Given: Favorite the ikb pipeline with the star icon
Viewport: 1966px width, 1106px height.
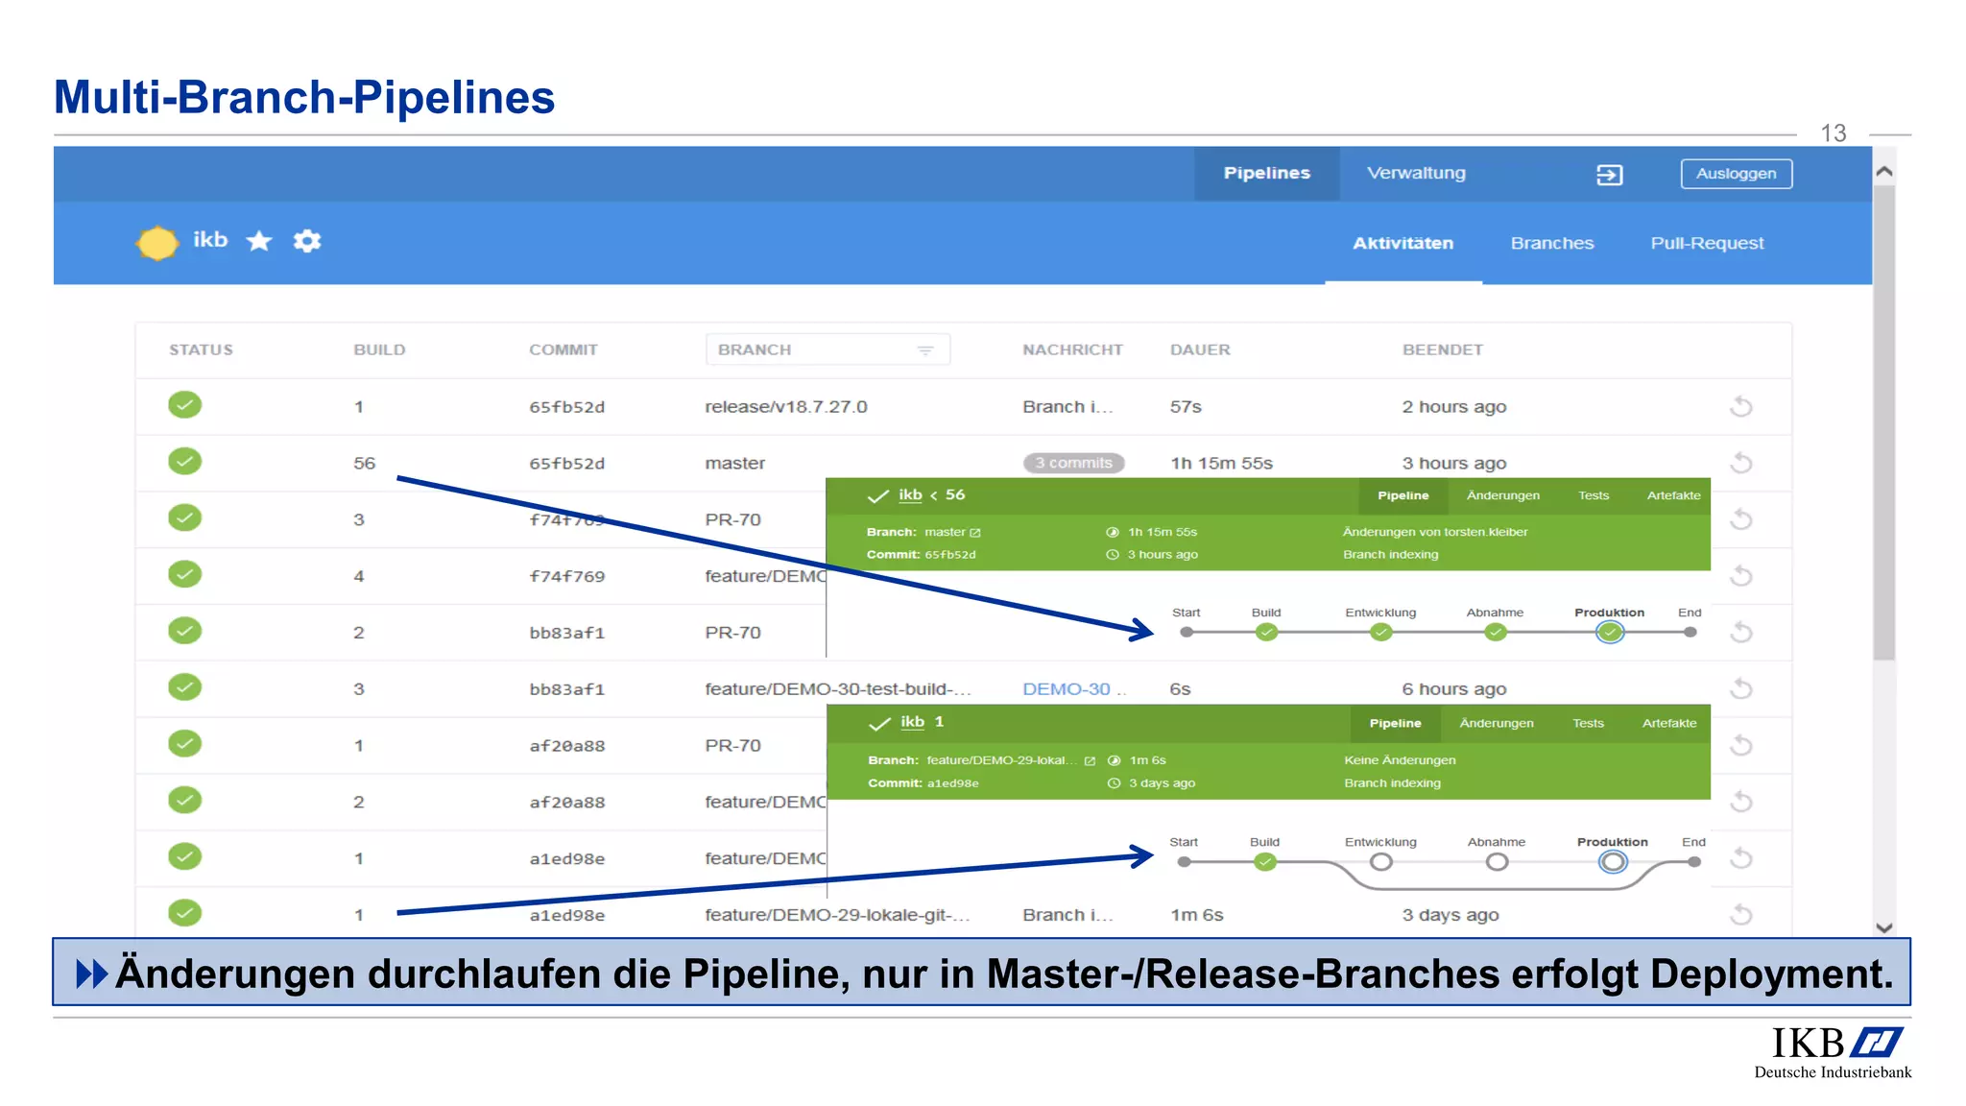Looking at the screenshot, I should point(259,241).
